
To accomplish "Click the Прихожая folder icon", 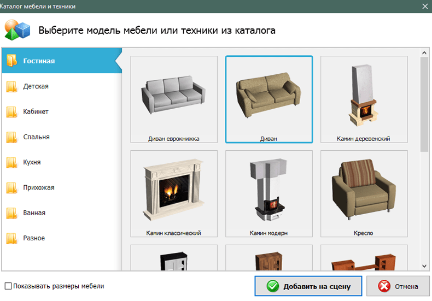I will [x=11, y=187].
